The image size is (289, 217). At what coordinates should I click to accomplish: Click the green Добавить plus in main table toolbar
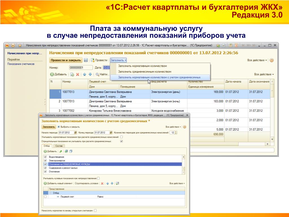[52, 74]
